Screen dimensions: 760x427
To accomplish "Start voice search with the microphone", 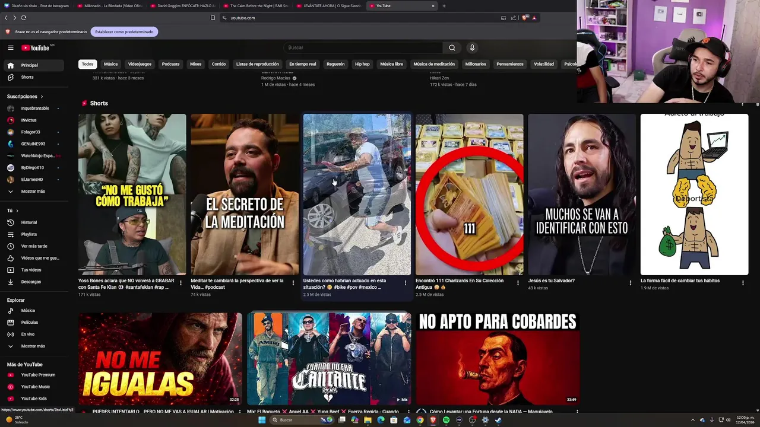I will 472,47.
